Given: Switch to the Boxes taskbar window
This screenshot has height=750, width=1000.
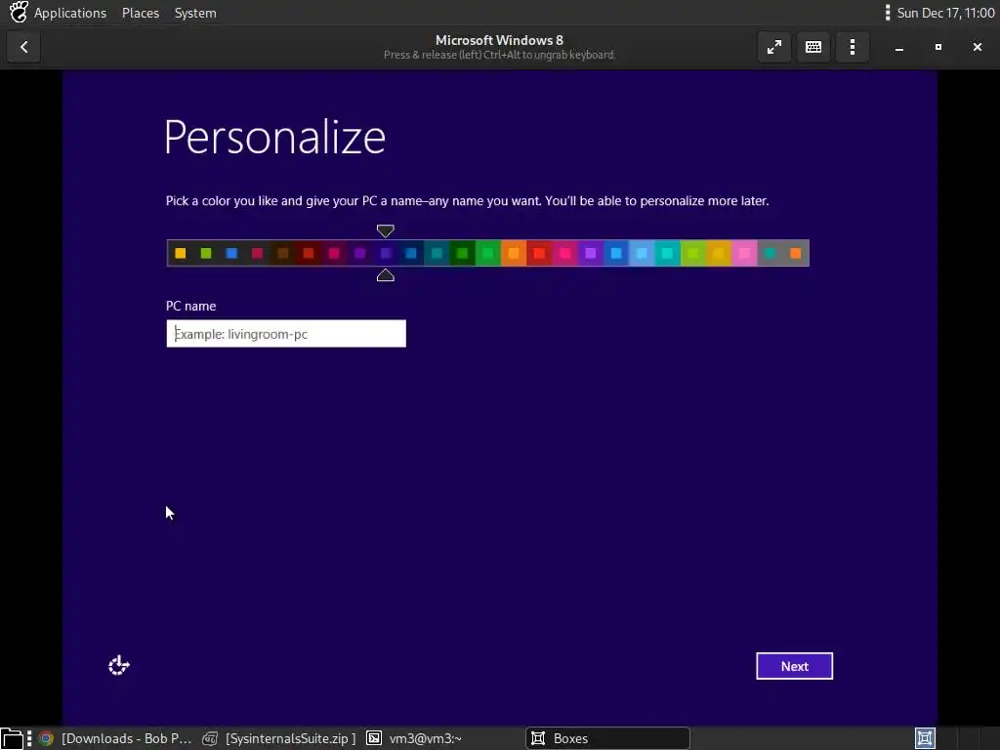Looking at the screenshot, I should 607,738.
